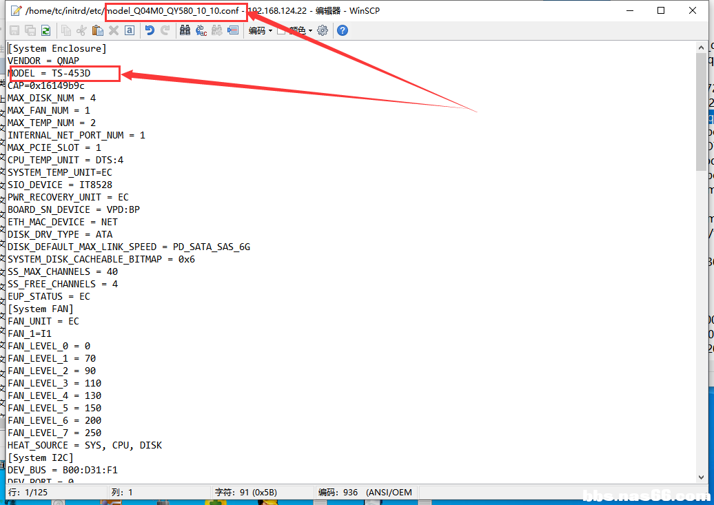Viewport: 714px width, 505px height.
Task: Open Help with the question mark icon
Action: 343,30
